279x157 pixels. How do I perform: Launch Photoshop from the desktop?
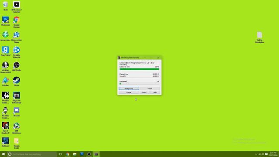click(6, 21)
